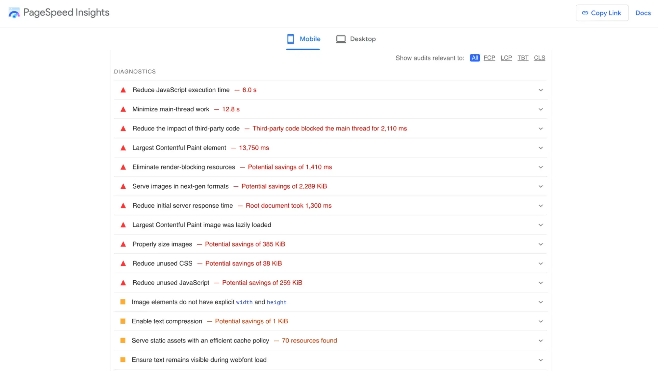Click the '13,750 ms' LCP value

click(x=254, y=148)
